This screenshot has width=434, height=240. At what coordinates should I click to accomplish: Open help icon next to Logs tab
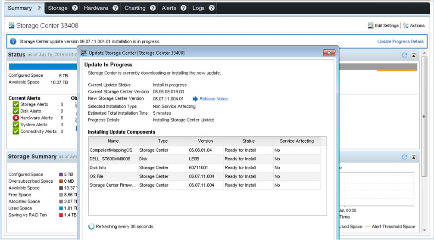[x=212, y=8]
